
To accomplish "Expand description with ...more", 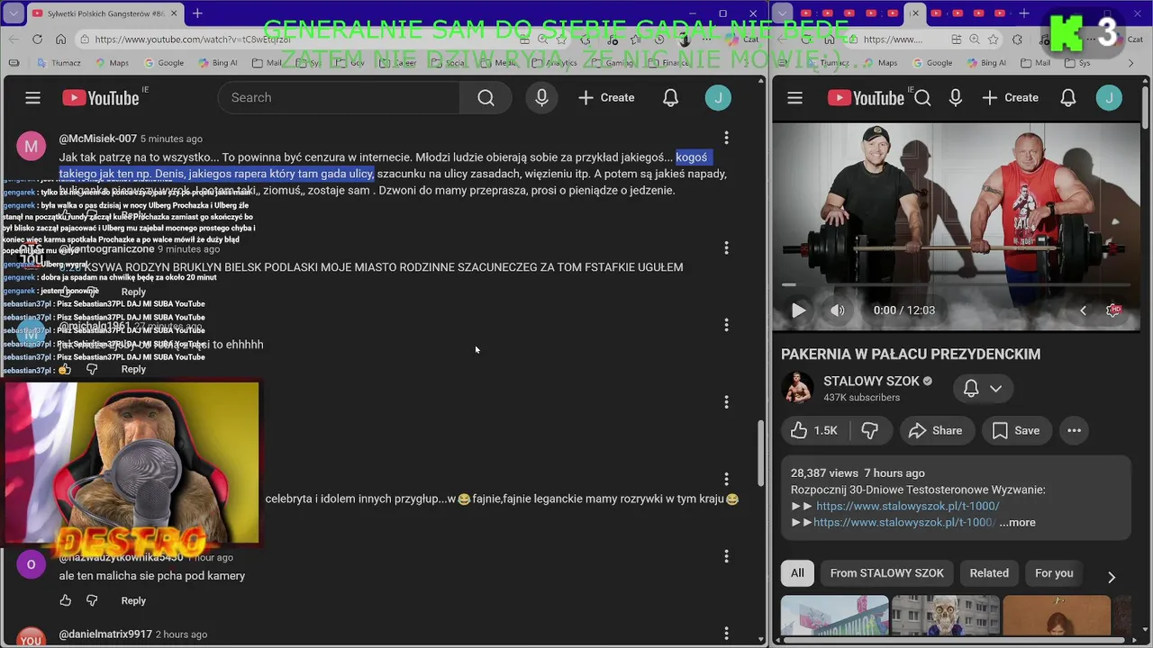I will [1017, 523].
